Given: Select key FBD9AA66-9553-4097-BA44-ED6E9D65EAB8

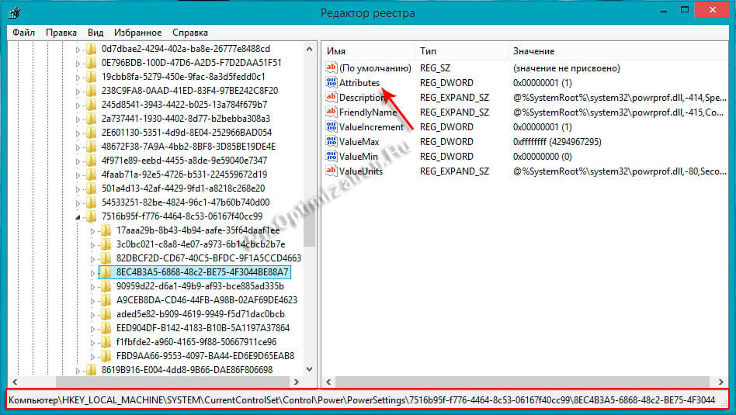Looking at the screenshot, I should (x=205, y=356).
